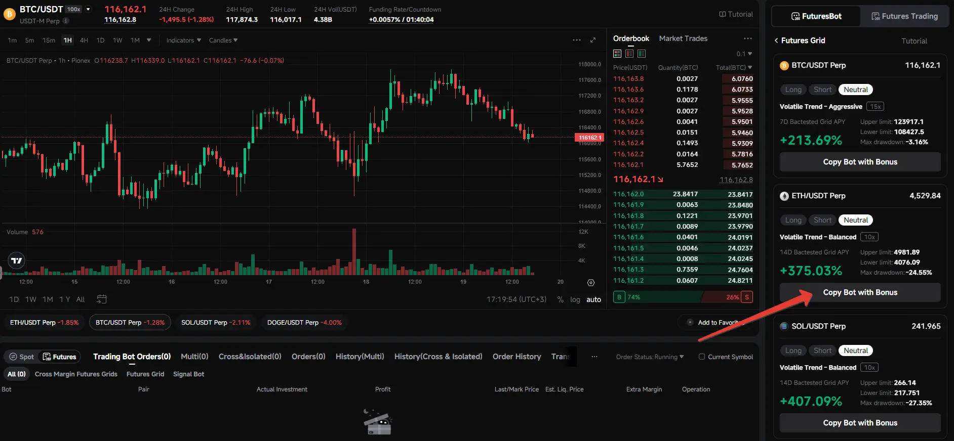Show more order tabs via three-dot icon
This screenshot has width=954, height=441.
[x=594, y=357]
